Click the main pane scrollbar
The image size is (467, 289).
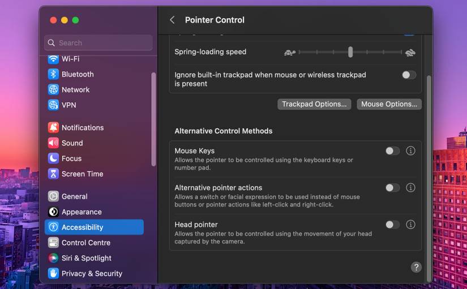tap(429, 179)
